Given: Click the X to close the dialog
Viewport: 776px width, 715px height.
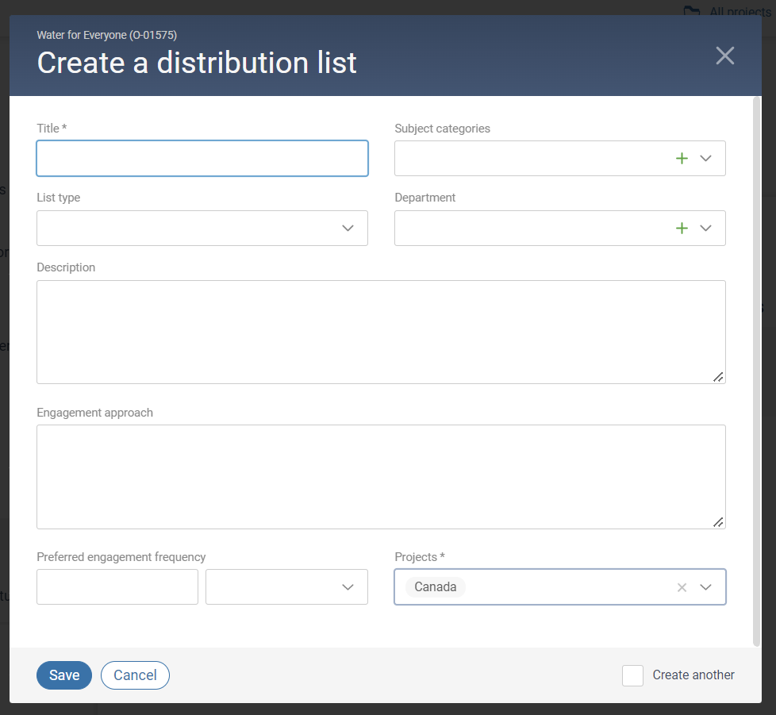Looking at the screenshot, I should click(x=724, y=56).
